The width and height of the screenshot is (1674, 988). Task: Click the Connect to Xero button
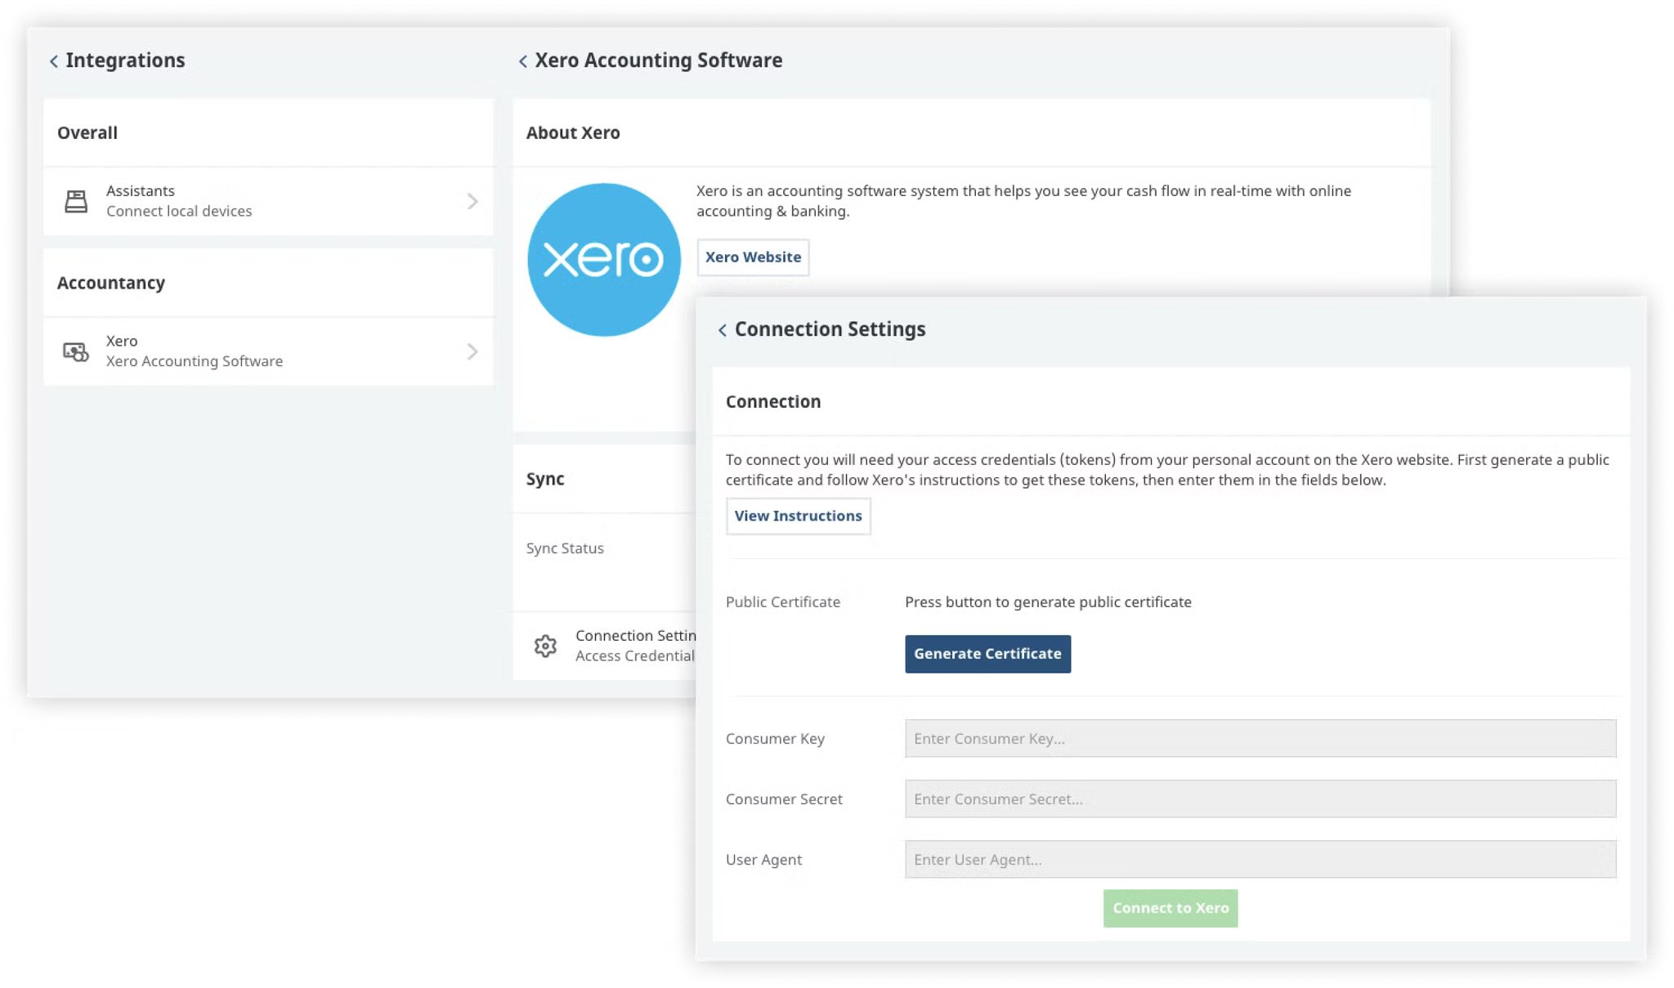click(x=1170, y=908)
